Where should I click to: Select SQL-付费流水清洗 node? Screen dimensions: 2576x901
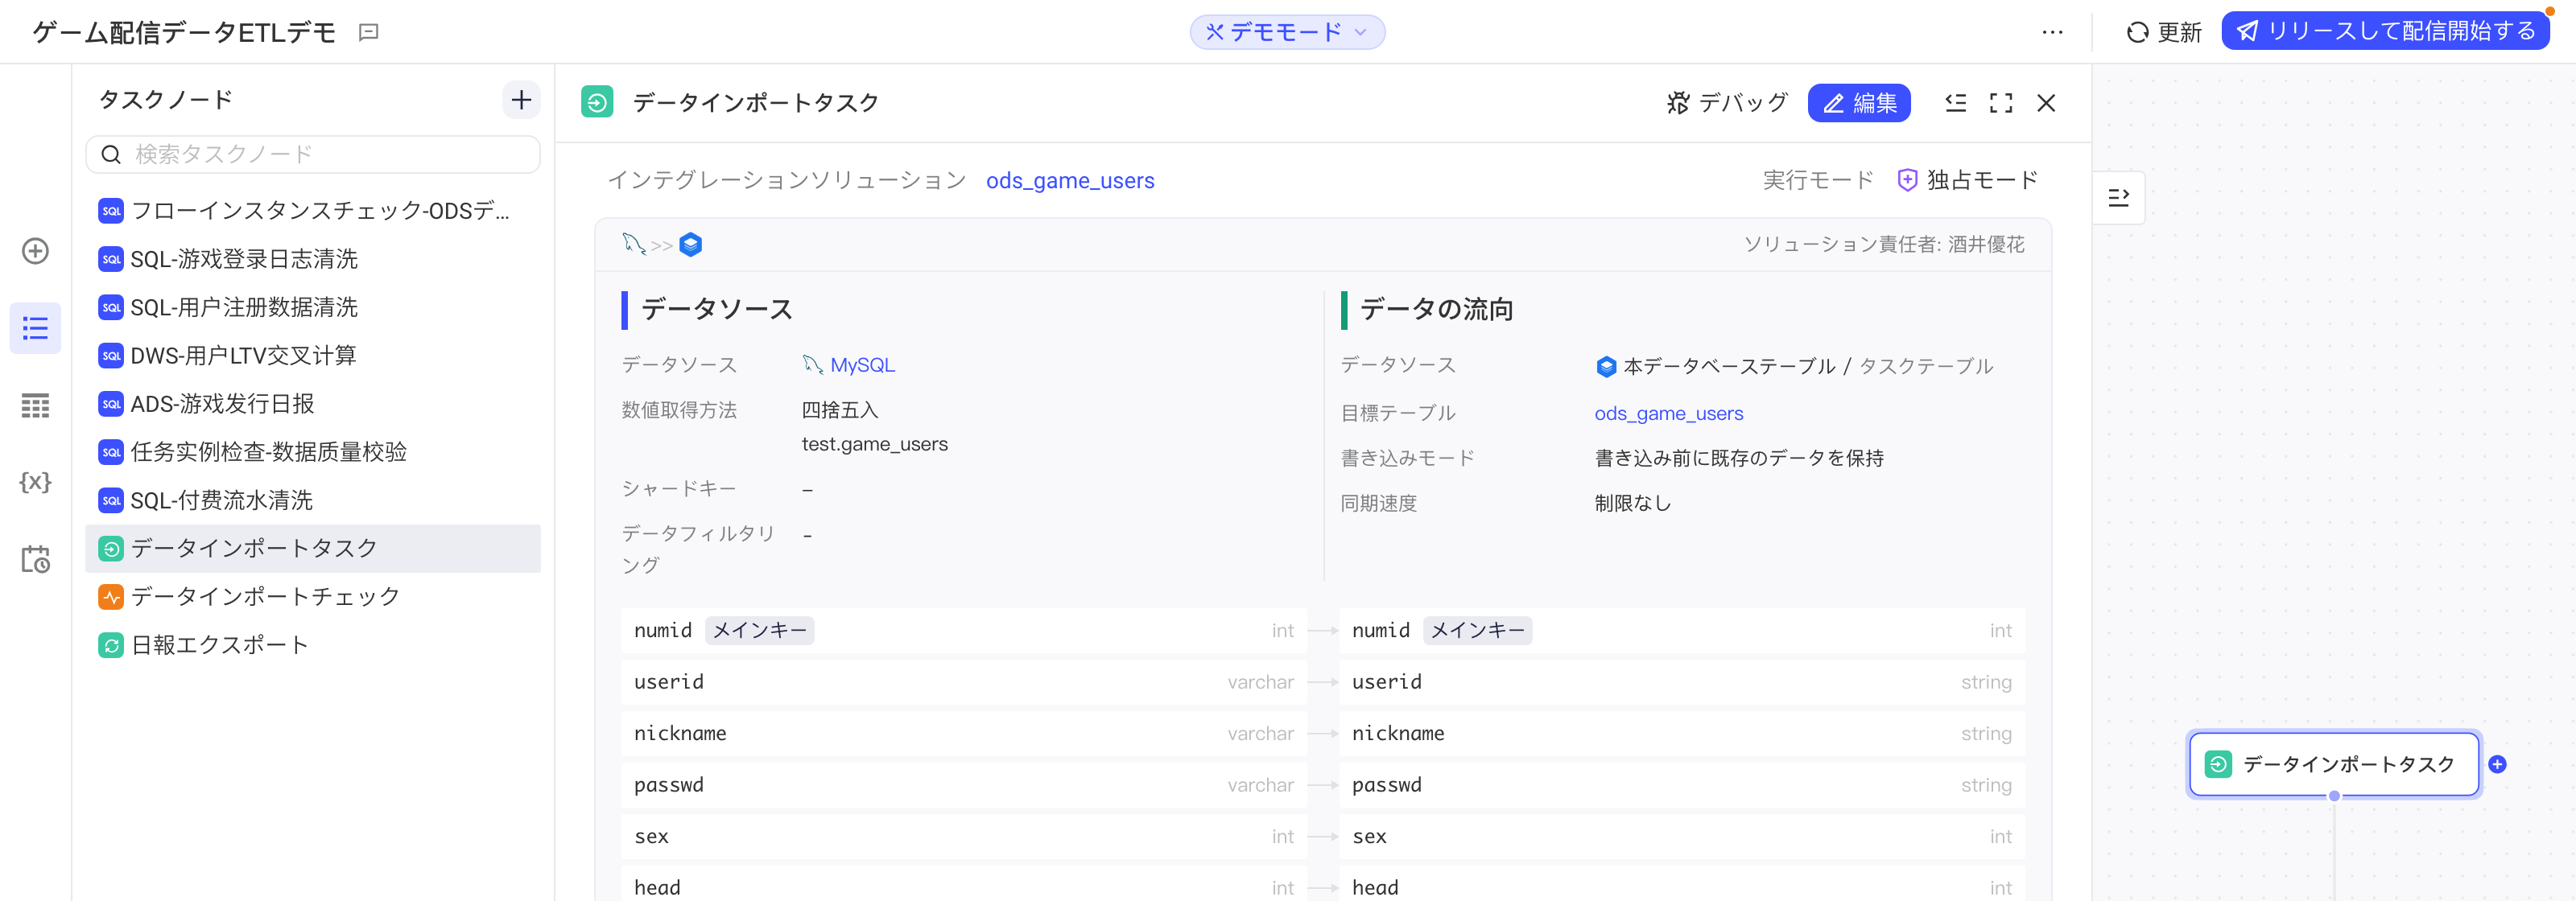(313, 500)
